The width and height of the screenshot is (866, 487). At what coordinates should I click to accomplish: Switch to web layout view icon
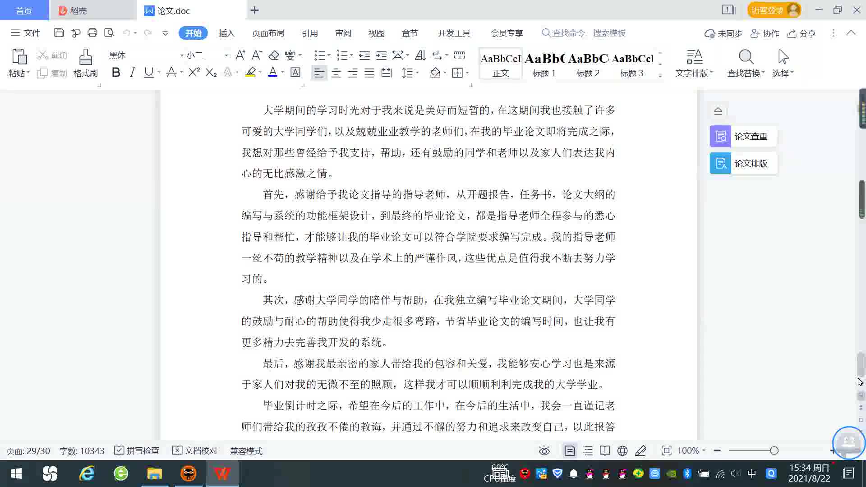(622, 450)
